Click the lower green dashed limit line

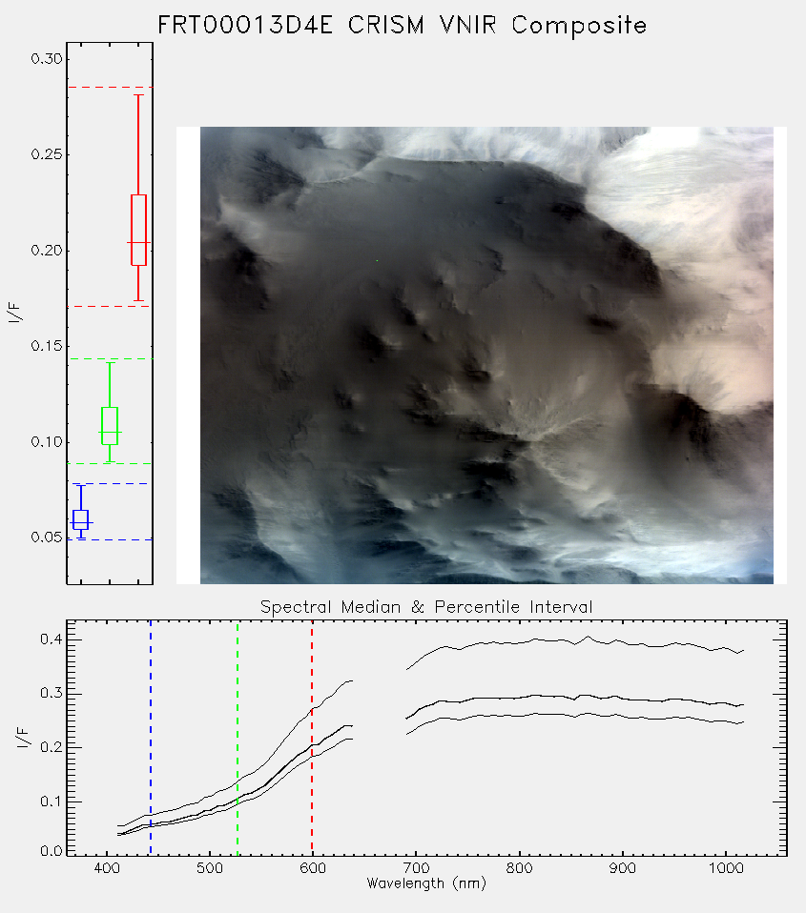110,463
